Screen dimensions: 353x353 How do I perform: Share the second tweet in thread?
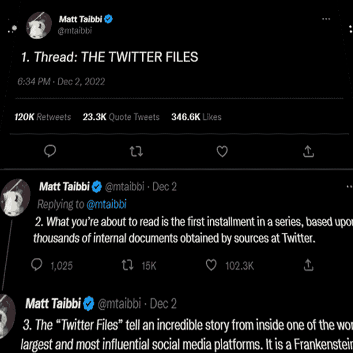point(309,266)
